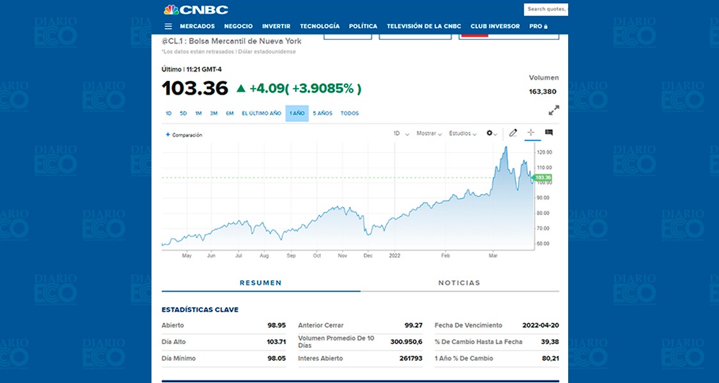Select the pencil drawing tool
Image resolution: width=719 pixels, height=383 pixels.
tap(513, 133)
